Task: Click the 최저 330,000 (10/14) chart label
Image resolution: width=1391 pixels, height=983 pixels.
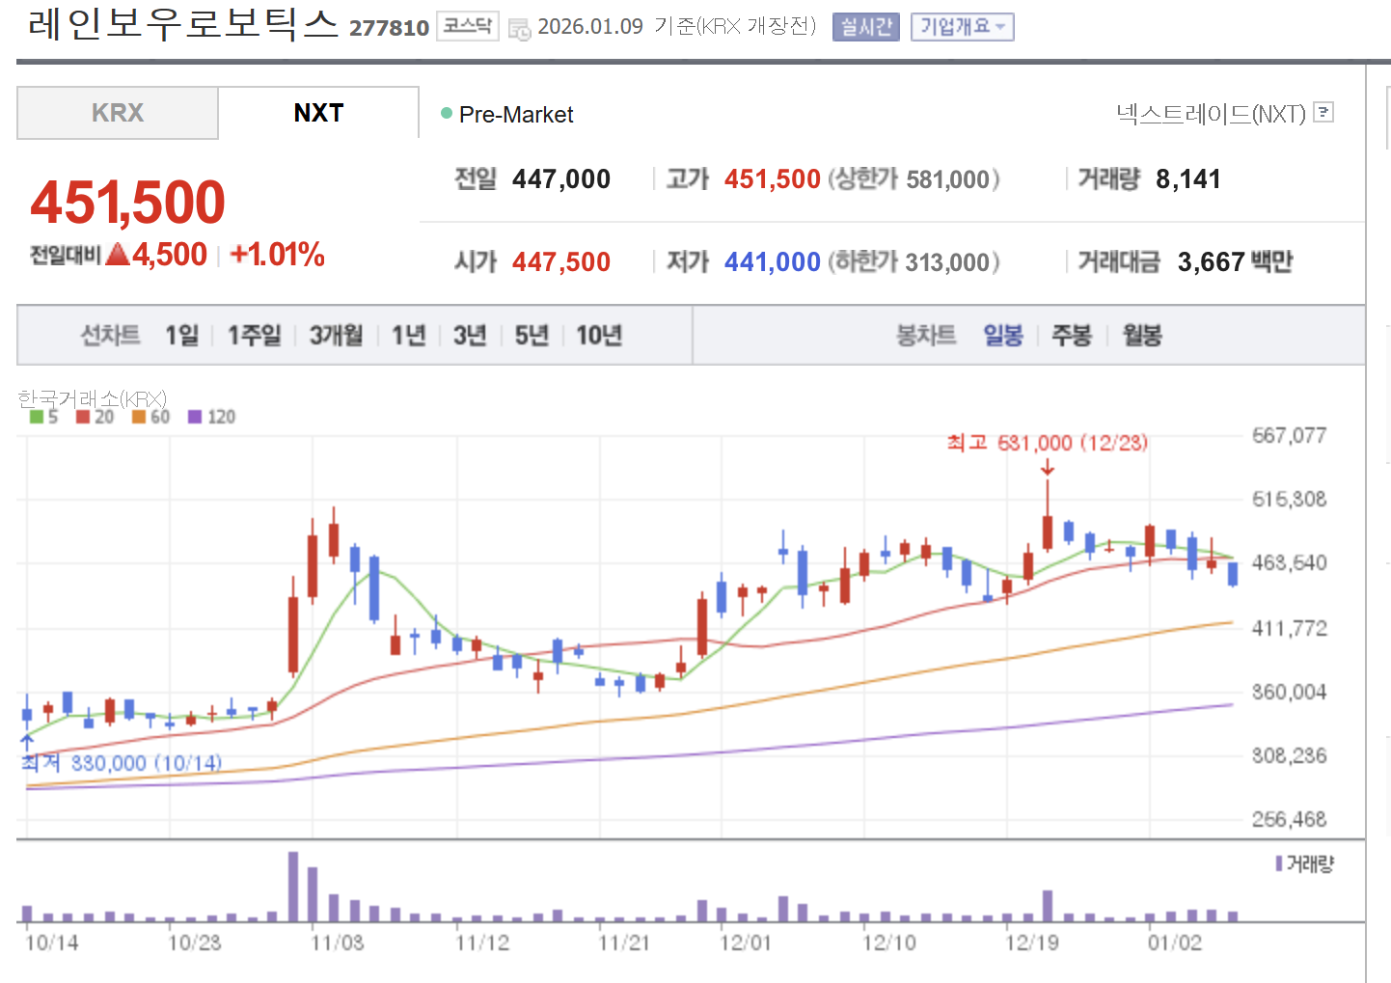Action: click(x=122, y=763)
